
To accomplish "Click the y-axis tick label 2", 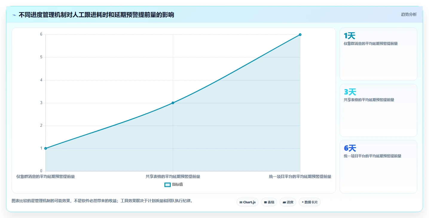I will tap(41, 126).
